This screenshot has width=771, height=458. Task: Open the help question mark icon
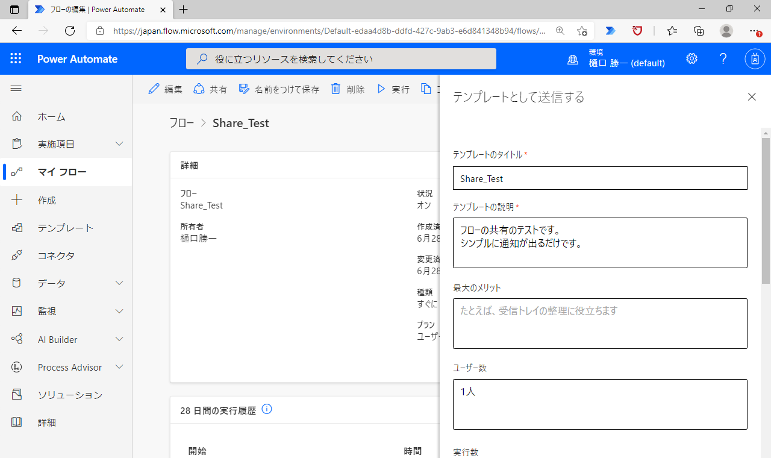[x=723, y=59]
